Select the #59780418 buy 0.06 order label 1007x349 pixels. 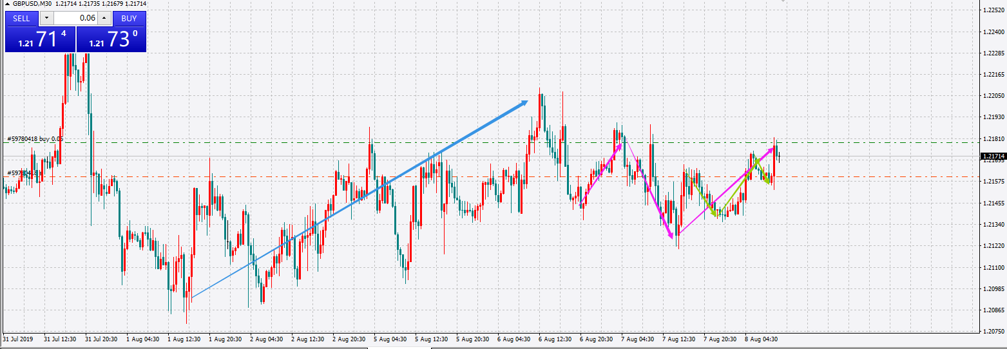(35, 138)
